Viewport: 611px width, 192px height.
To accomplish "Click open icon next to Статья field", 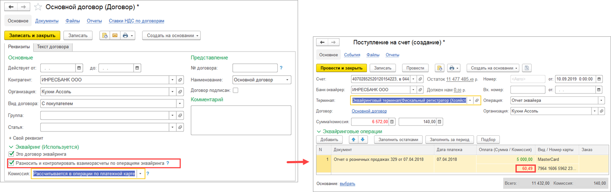I will [x=180, y=127].
